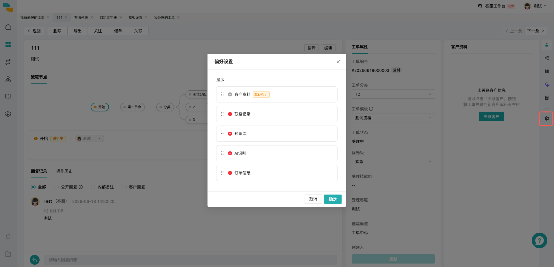554x267 pixels.
Task: Open 客服工作台 link in header
Action: pos(496,6)
